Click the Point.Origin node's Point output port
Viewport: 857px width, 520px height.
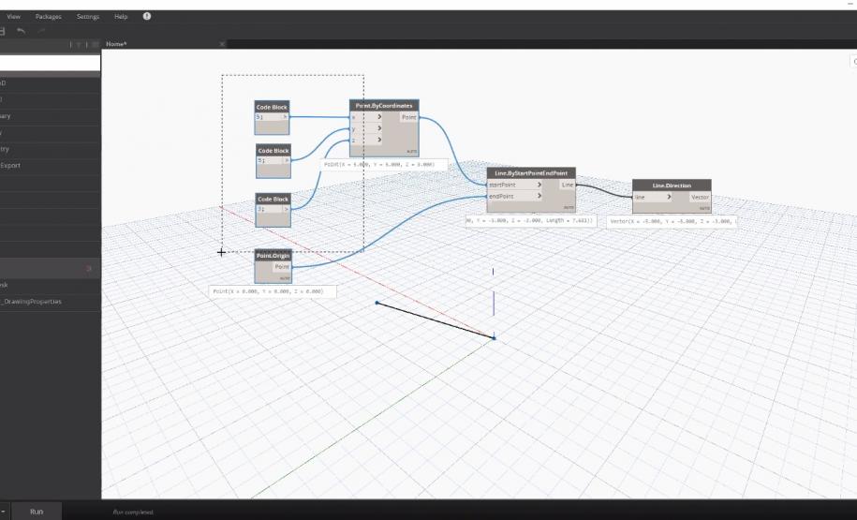tap(281, 267)
